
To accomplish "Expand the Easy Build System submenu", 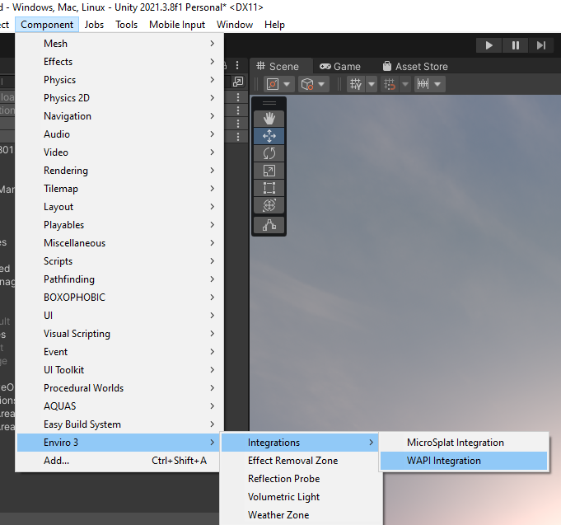I will [x=119, y=424].
